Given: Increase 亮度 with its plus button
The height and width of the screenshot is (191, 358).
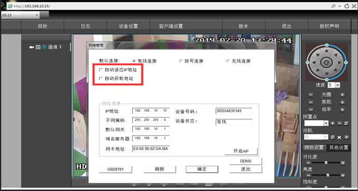Looking at the screenshot, I should [342, 175].
